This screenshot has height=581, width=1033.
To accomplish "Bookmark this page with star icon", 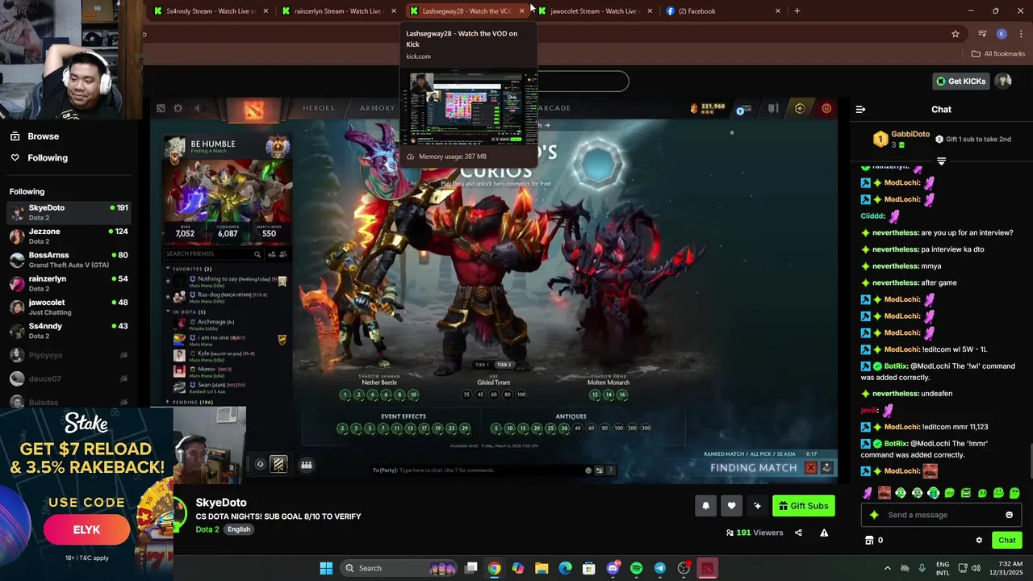I will (x=956, y=34).
